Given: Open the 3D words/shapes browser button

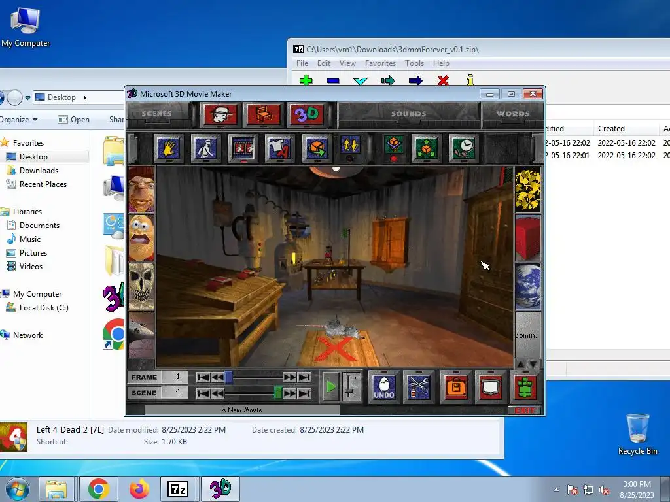Looking at the screenshot, I should pos(306,114).
